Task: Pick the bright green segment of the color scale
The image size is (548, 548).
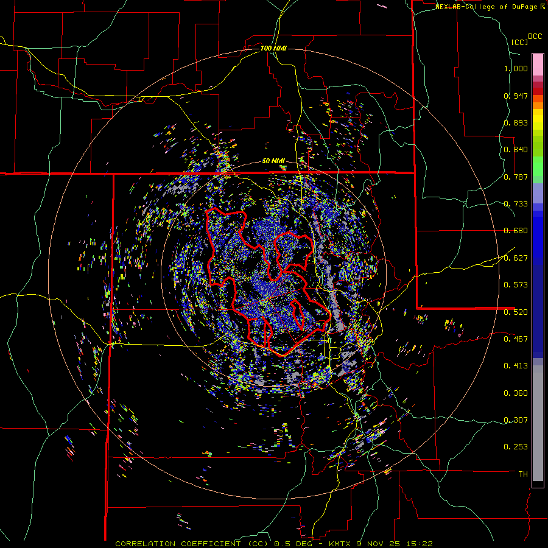Action: [x=538, y=166]
